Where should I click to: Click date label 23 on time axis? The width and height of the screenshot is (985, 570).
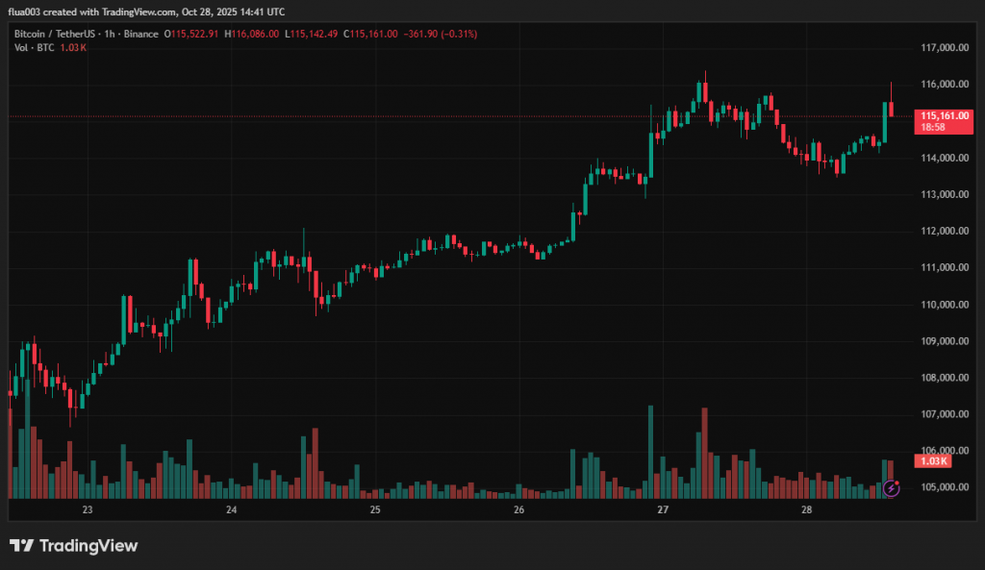coord(88,509)
